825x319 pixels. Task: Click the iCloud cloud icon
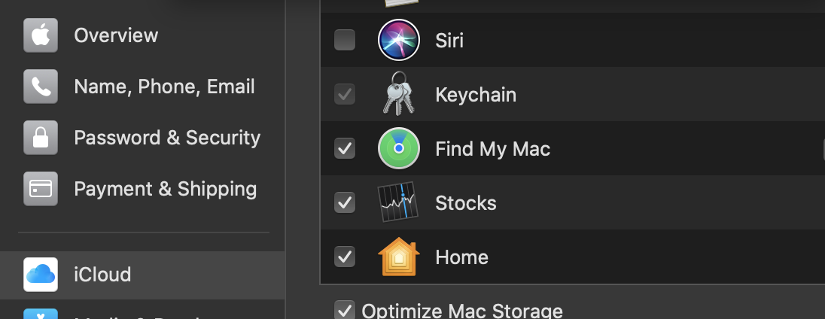[41, 275]
